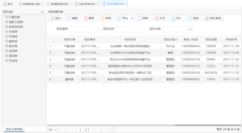Click project manager 韦小宝 cell
This screenshot has width=242, height=133.
[x=170, y=46]
